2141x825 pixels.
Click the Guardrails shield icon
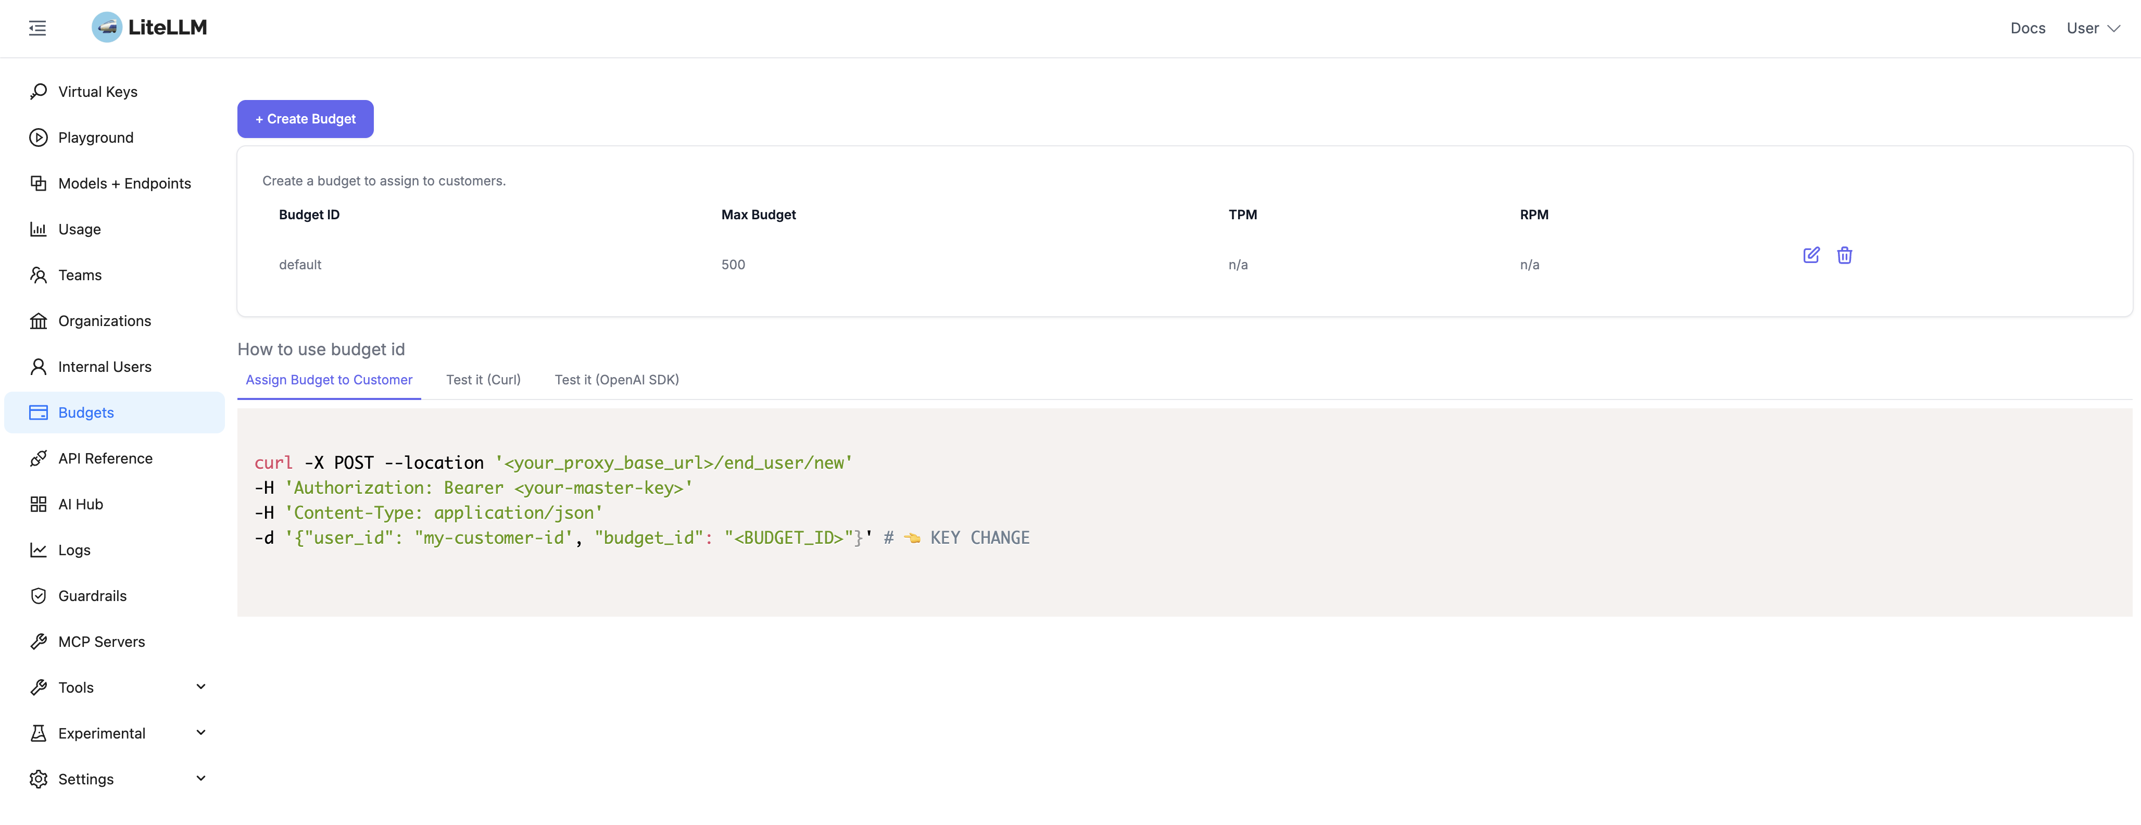[38, 595]
